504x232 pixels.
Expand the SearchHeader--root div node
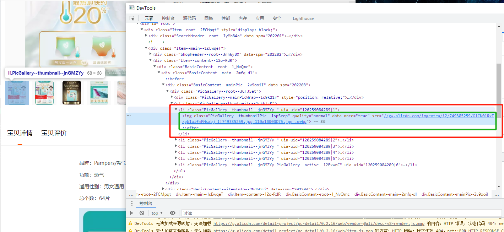point(146,36)
